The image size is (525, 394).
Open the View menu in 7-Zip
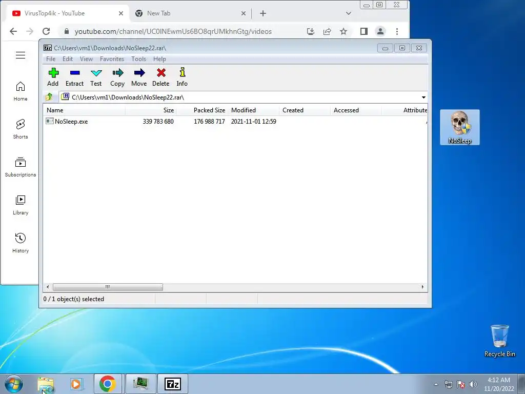[86, 59]
